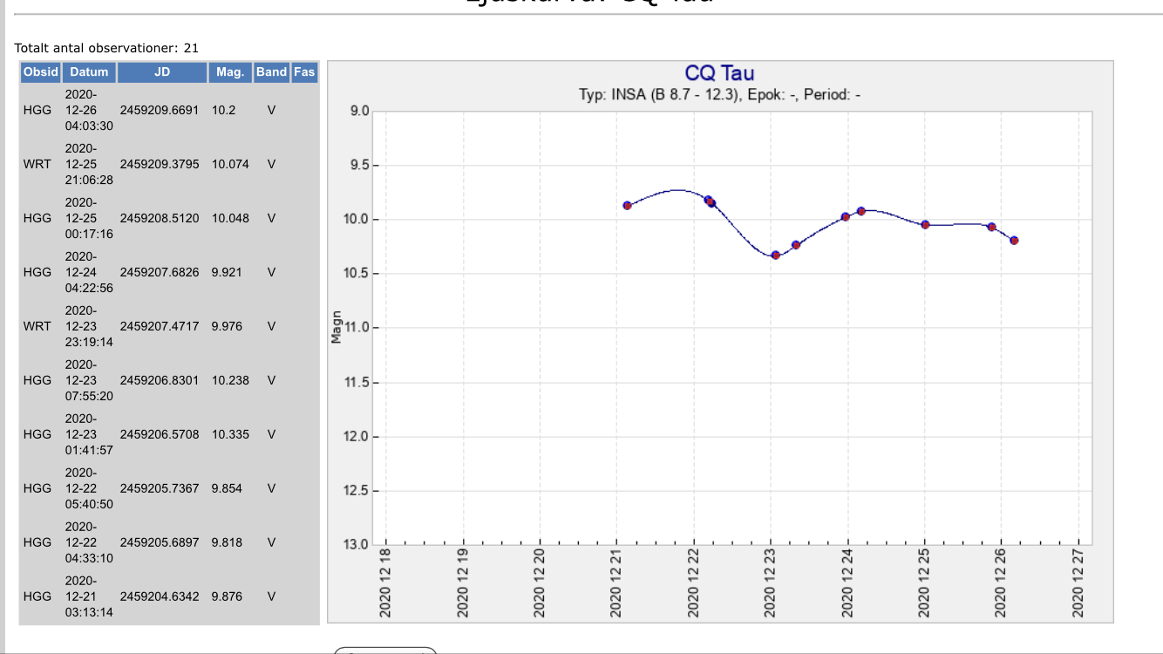
Task: Select the JD value 2459209.6691 in the table
Action: pos(160,111)
